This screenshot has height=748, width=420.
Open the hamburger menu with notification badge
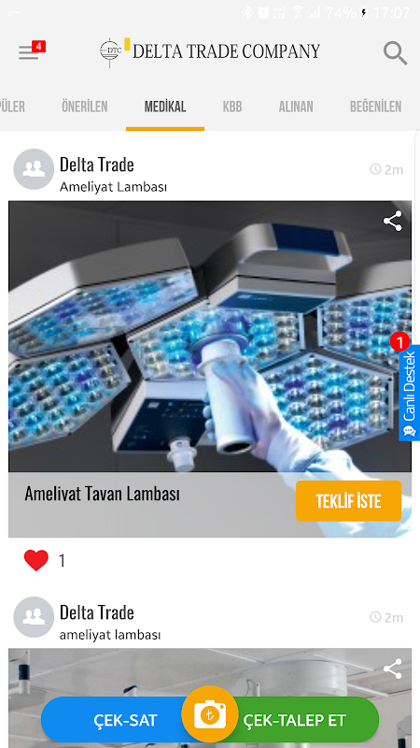(32, 50)
